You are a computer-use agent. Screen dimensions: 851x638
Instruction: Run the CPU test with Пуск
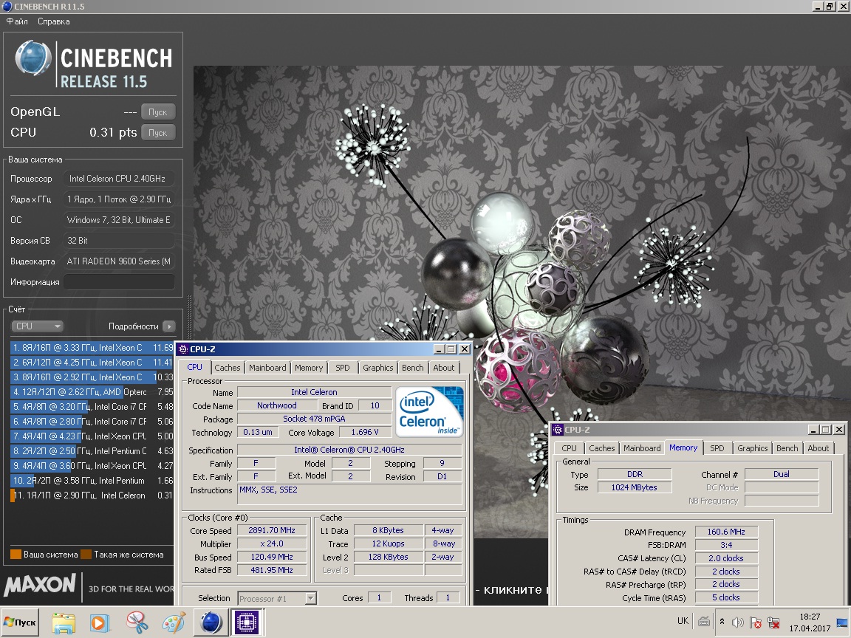pos(158,132)
